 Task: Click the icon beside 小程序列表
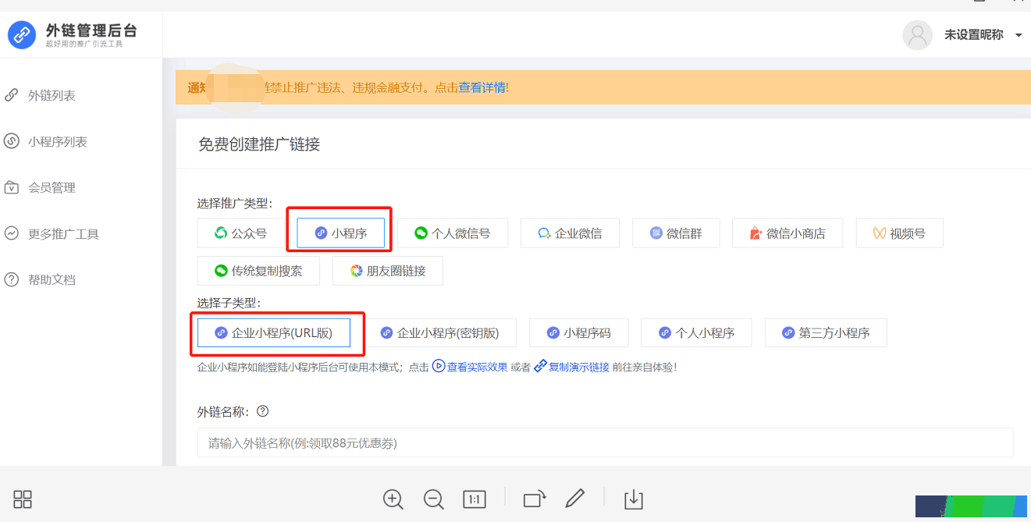coord(12,141)
